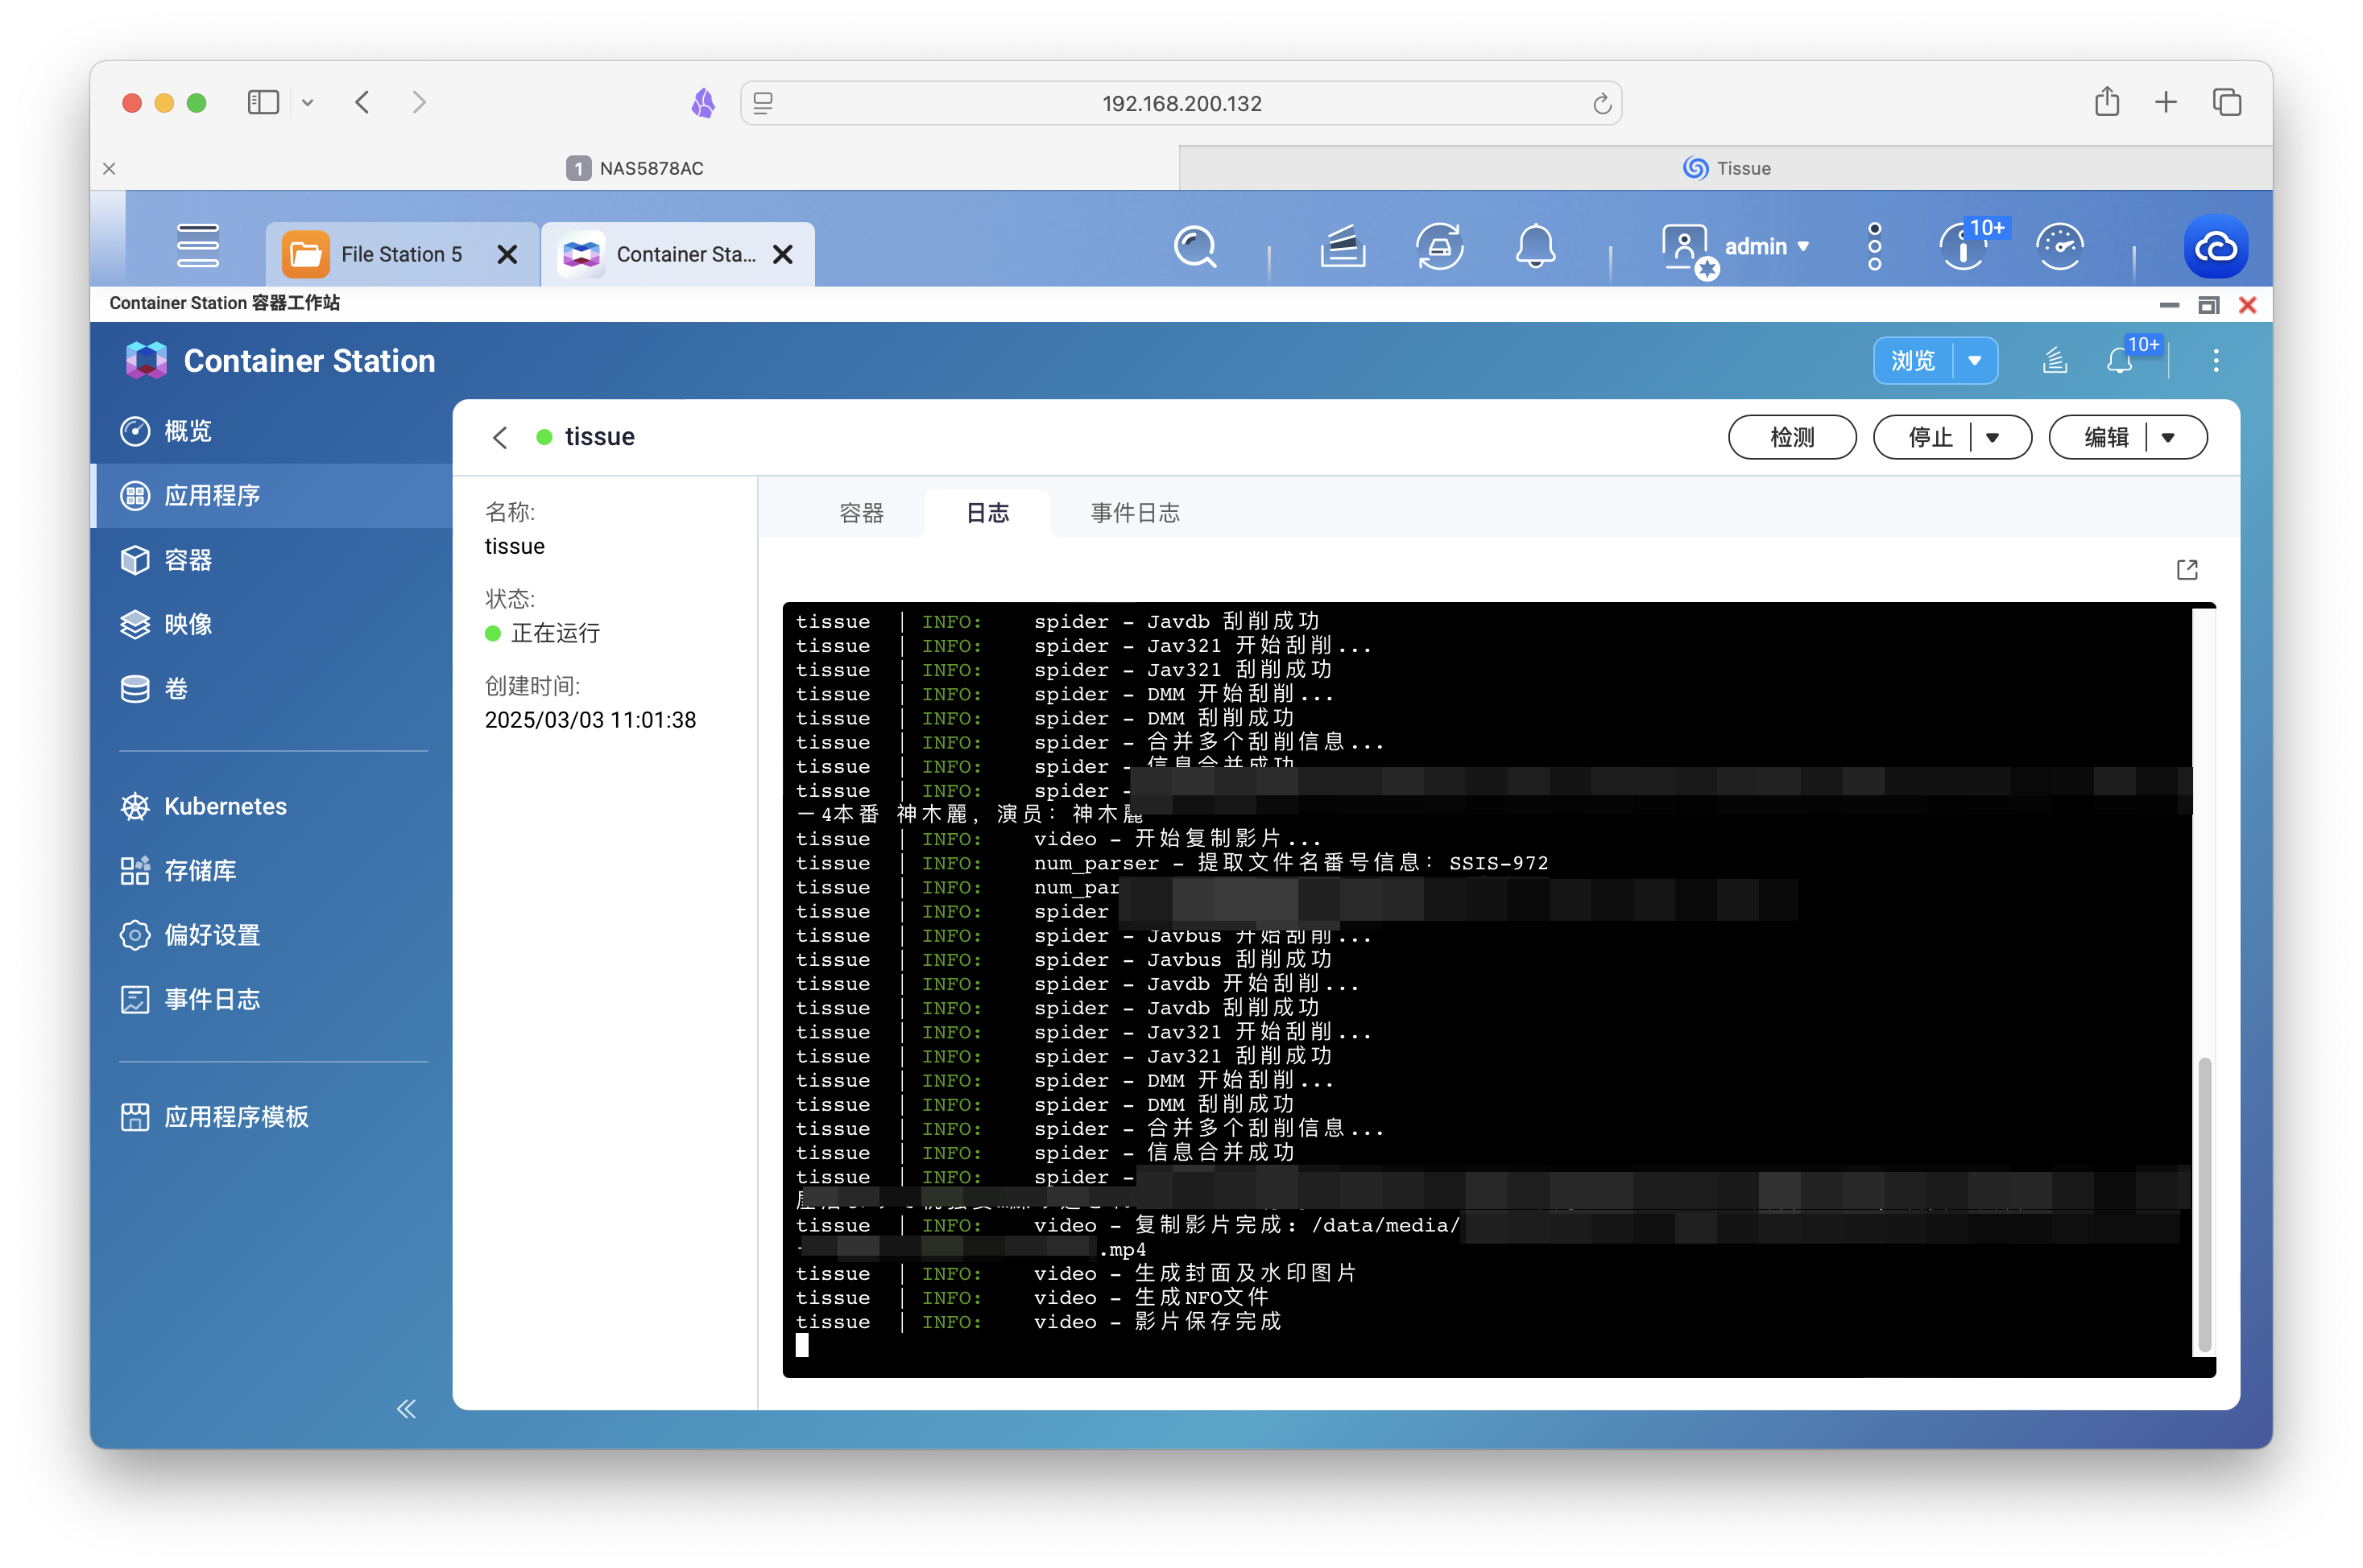Open 概览 in the sidebar
2363x1568 pixels.
click(271, 431)
